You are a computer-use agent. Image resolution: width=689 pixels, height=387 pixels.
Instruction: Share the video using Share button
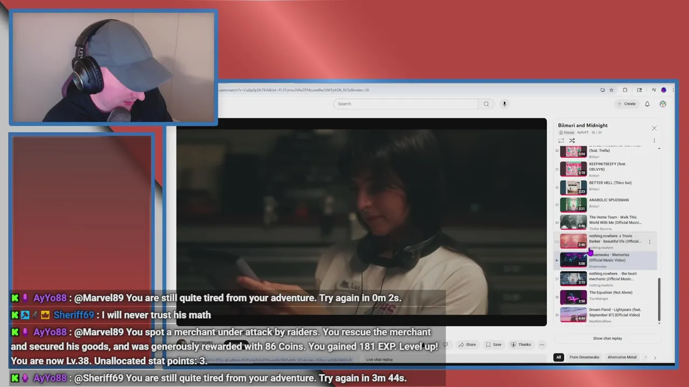467,345
